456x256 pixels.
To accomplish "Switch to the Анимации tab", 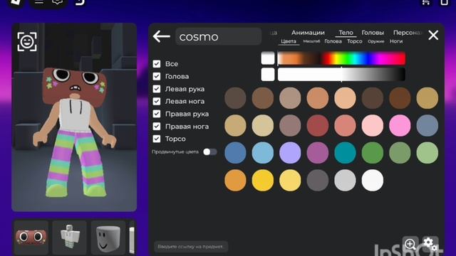I will point(308,33).
